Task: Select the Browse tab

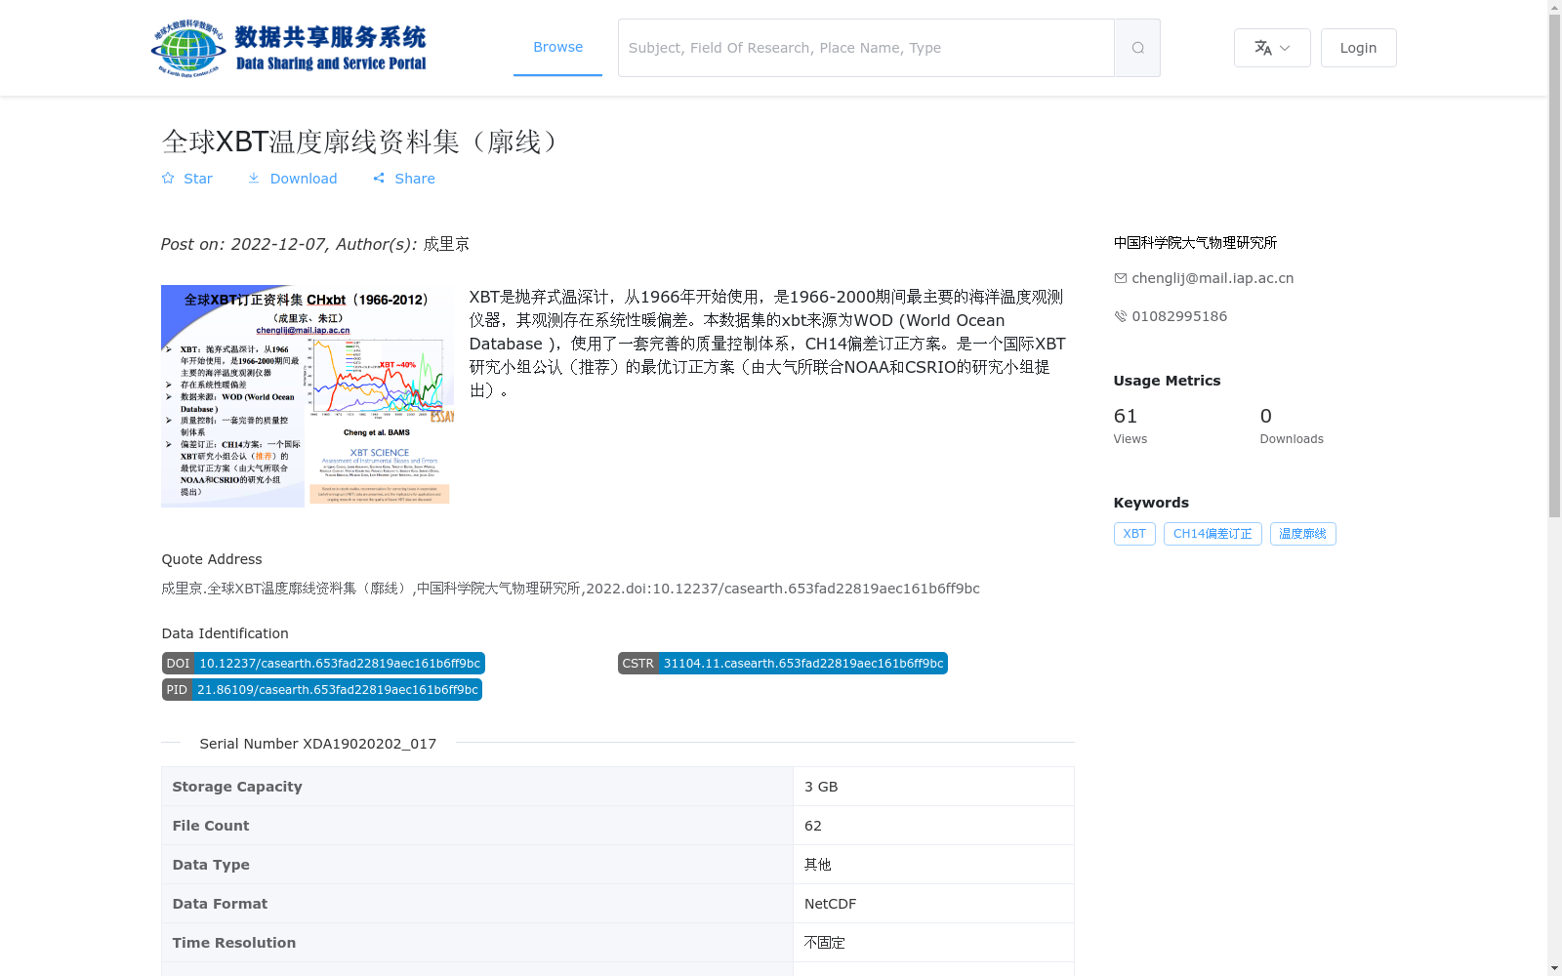Action: (557, 47)
